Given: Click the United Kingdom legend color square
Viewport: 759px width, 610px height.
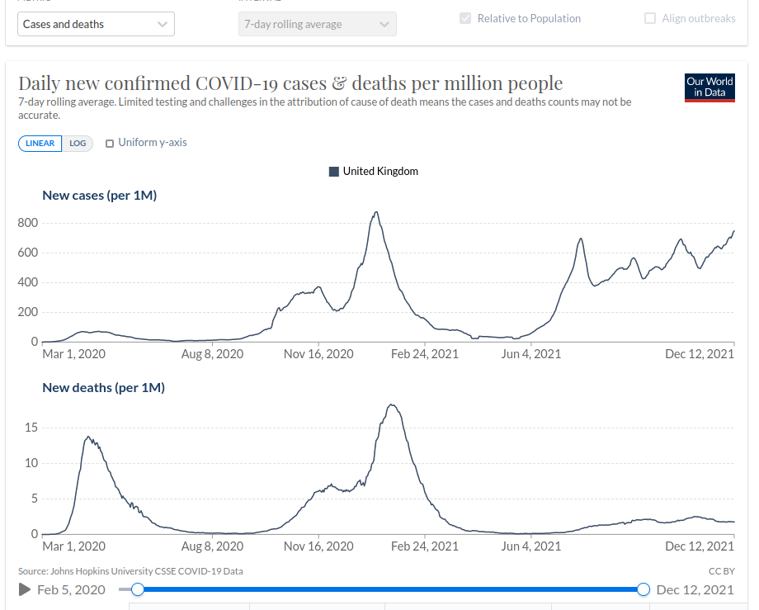Looking at the screenshot, I should pos(334,172).
